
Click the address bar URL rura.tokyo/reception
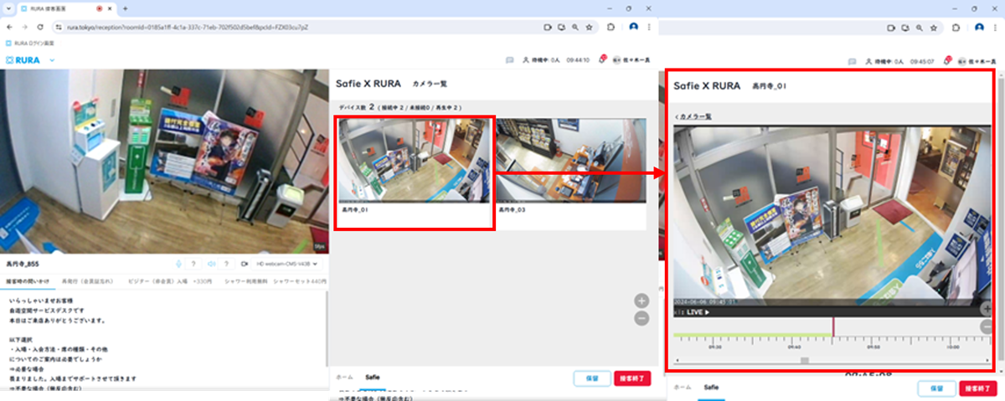pyautogui.click(x=187, y=27)
